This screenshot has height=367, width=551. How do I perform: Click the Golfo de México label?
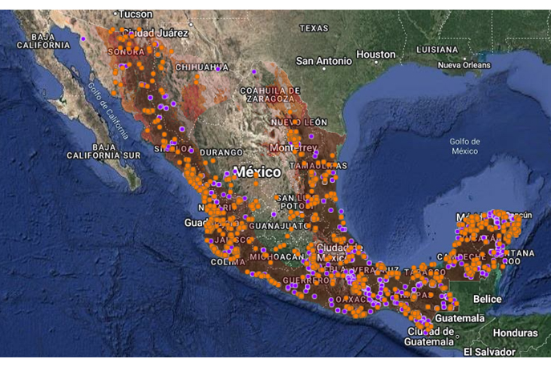point(464,147)
